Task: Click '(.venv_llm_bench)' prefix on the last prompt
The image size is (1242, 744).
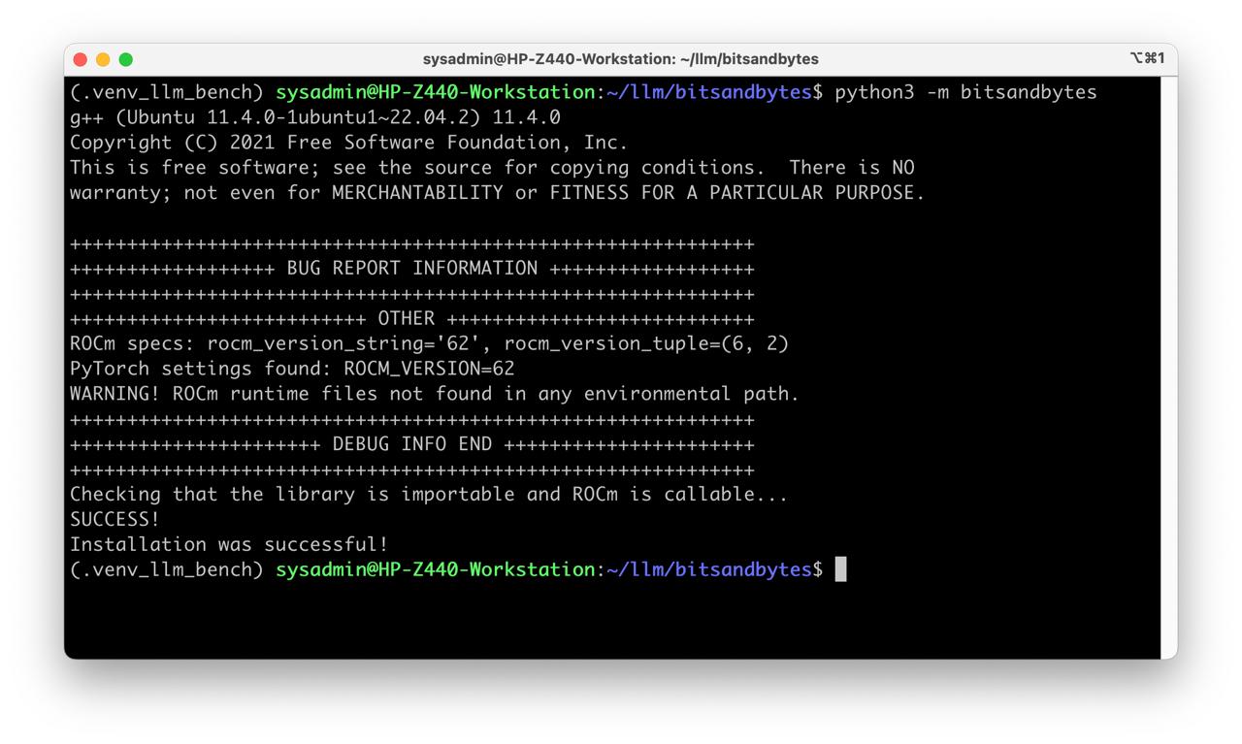Action: pyautogui.click(x=167, y=570)
